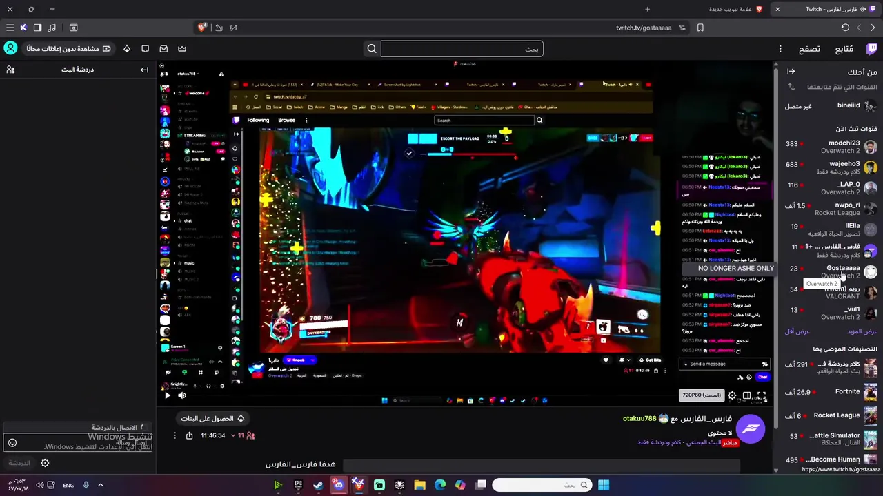Open the 720P60 quality selector
Screen dimensions: 883x496
pos(701,395)
